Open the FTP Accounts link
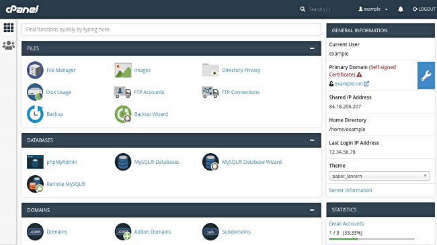The image size is (437, 245). point(149,92)
